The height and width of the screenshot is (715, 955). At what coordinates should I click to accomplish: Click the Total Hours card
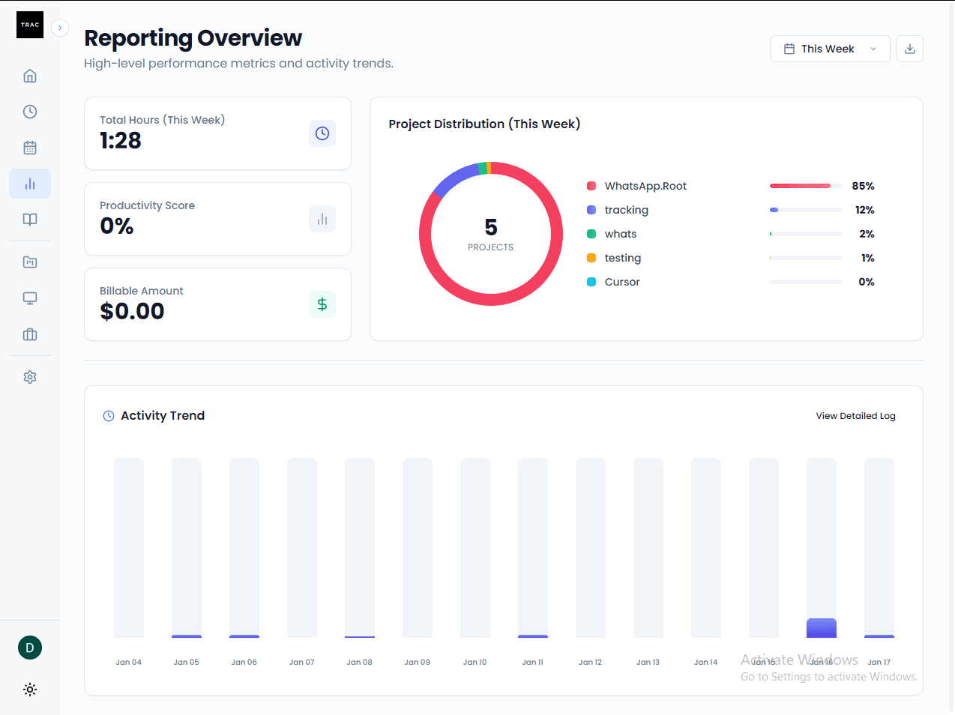pos(217,133)
